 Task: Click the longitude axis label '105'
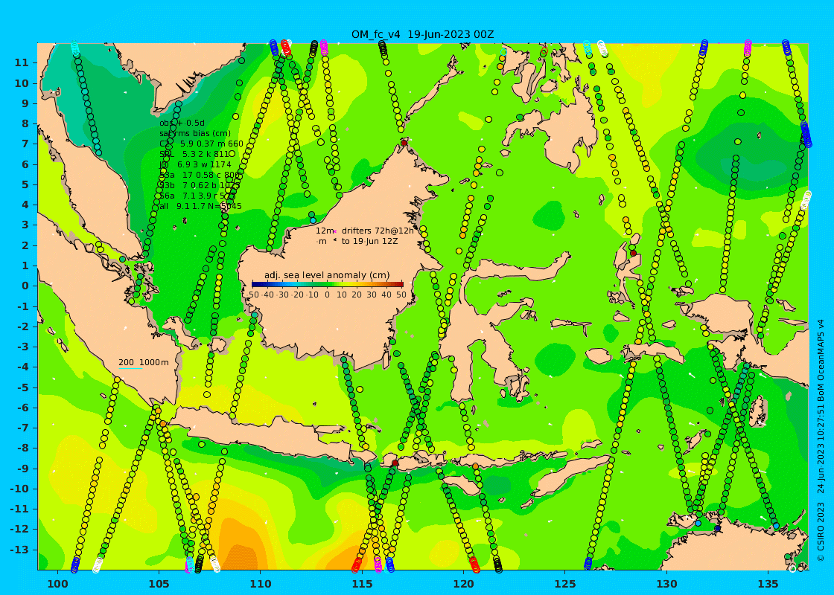point(159,584)
